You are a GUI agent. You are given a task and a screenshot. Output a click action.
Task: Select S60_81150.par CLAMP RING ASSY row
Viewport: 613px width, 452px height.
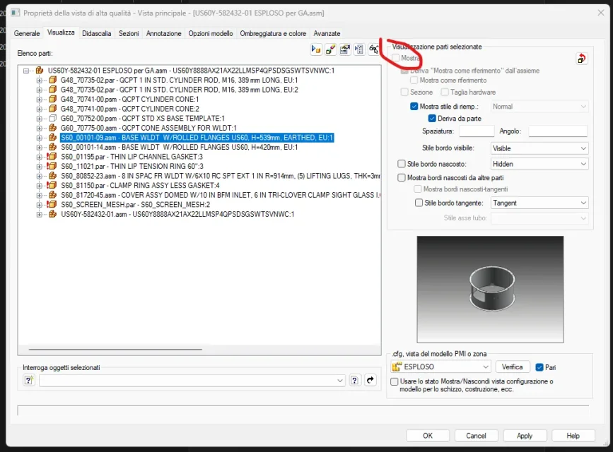pos(140,185)
